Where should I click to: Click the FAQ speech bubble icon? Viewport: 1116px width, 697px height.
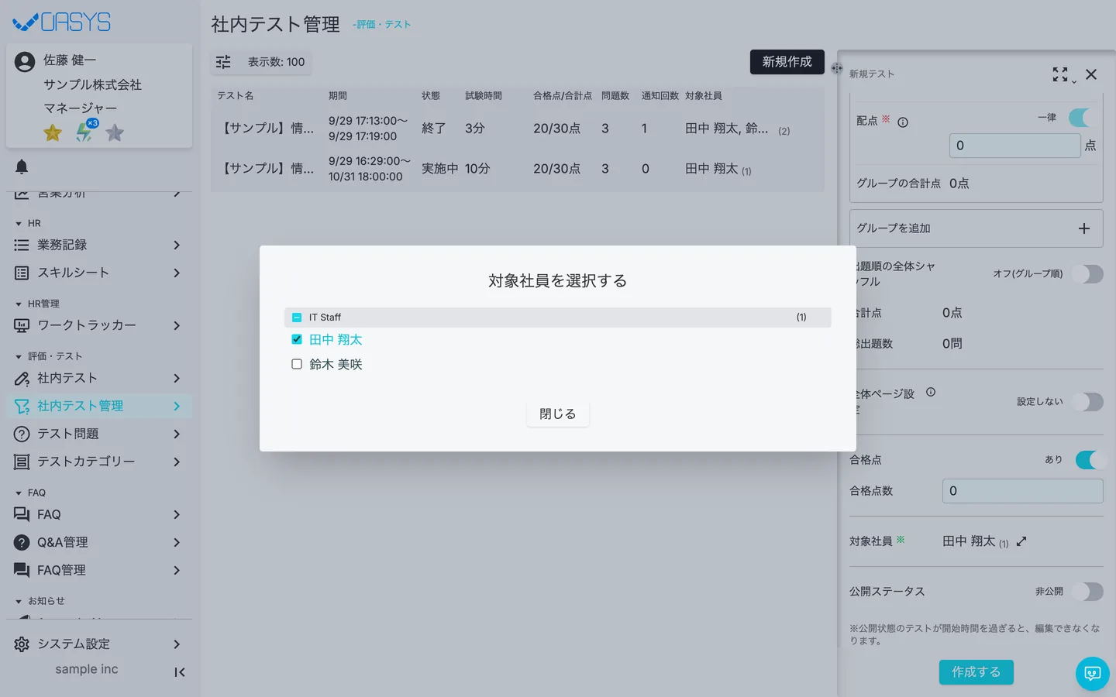coord(22,514)
